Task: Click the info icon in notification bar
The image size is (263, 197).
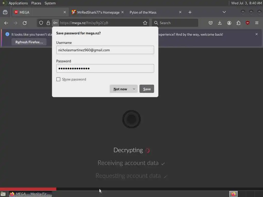Action: (x=7, y=34)
